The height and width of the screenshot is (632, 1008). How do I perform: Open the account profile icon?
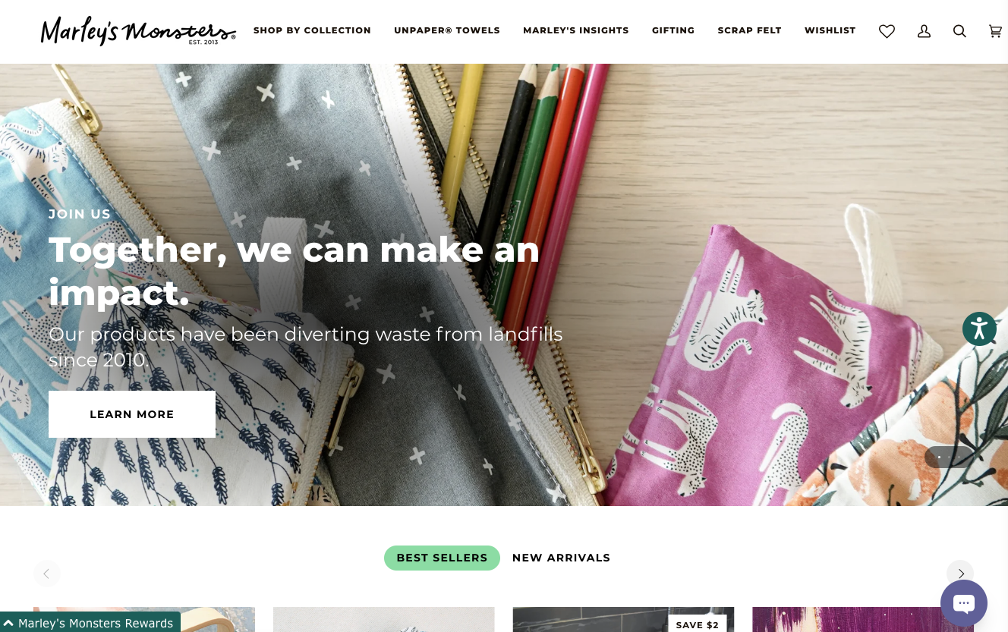pos(924,31)
